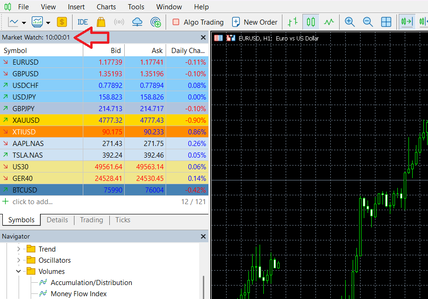Toggle chart auto scroll to end
Screen dimensions: 428x299
point(407,21)
